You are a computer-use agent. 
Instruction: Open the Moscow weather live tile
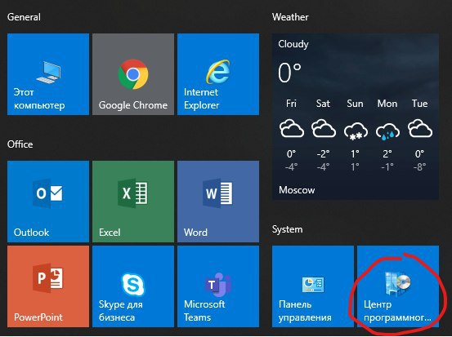(356, 117)
